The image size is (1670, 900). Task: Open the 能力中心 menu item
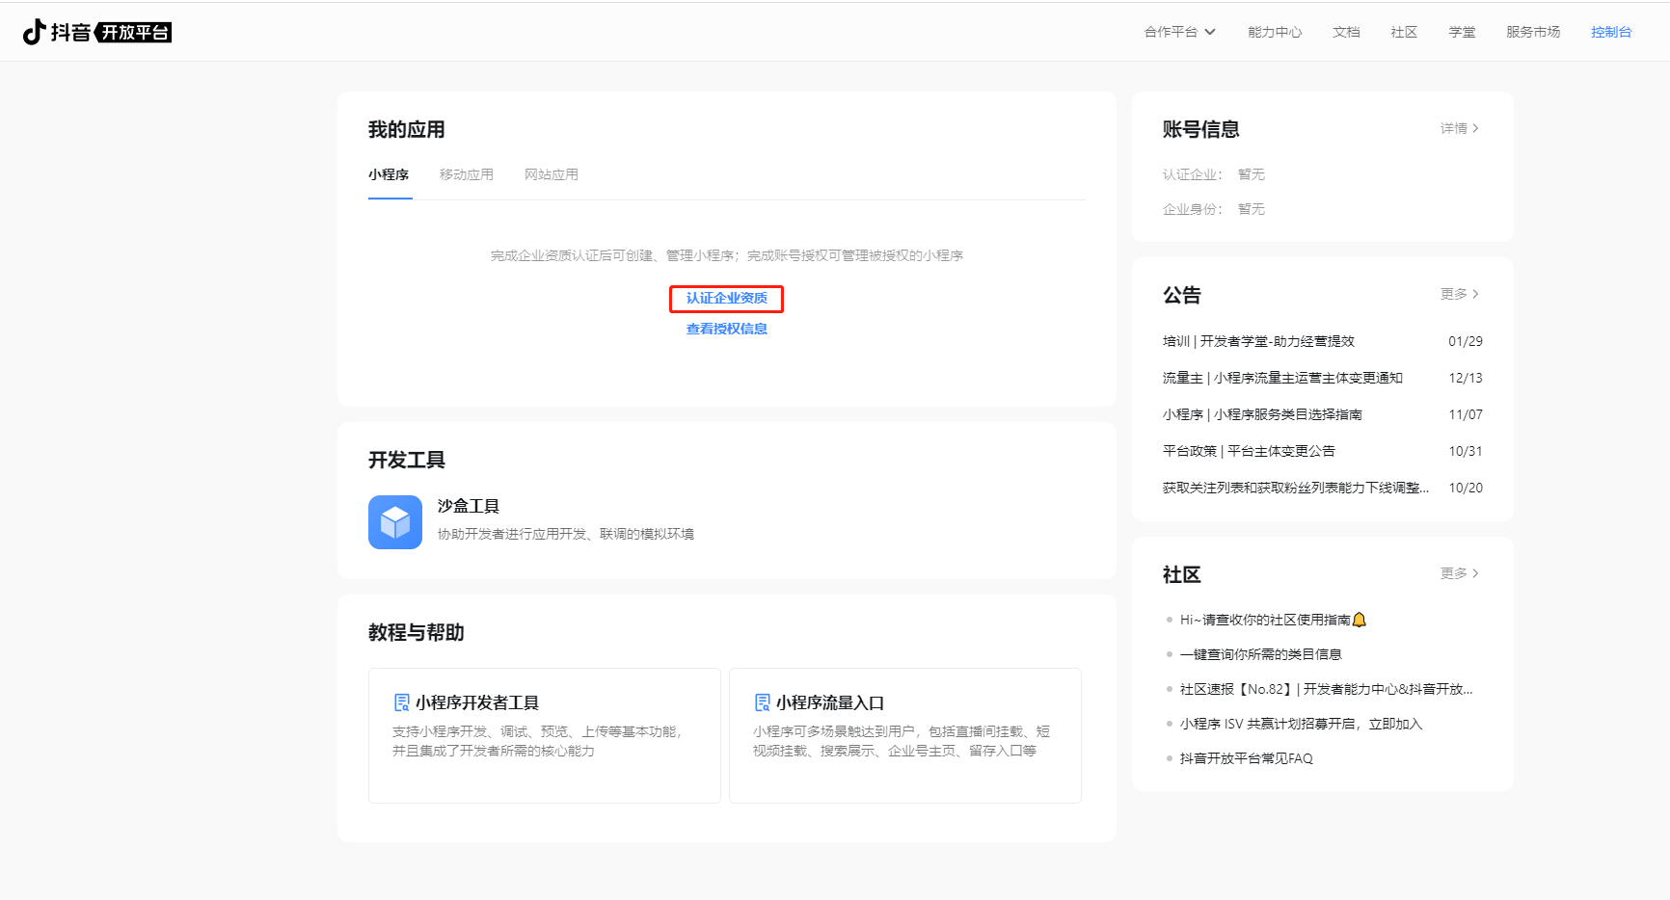pos(1275,32)
